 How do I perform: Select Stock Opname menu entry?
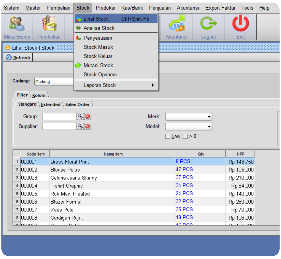116,75
